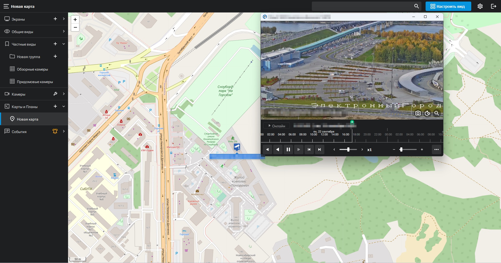Screen dimensions: 501x263
Task: Take a snapshot with the camera icon
Action: click(x=418, y=113)
